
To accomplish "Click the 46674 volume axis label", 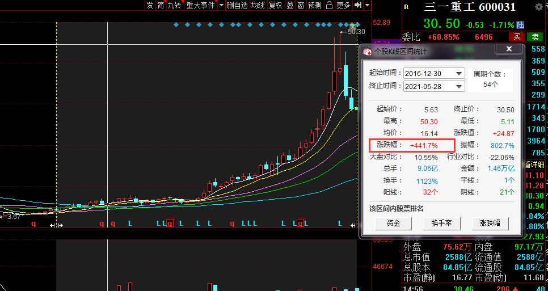I will point(383,267).
